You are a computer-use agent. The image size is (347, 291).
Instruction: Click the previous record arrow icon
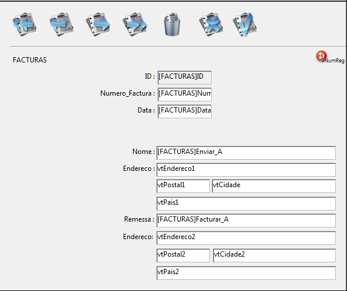coord(61,24)
